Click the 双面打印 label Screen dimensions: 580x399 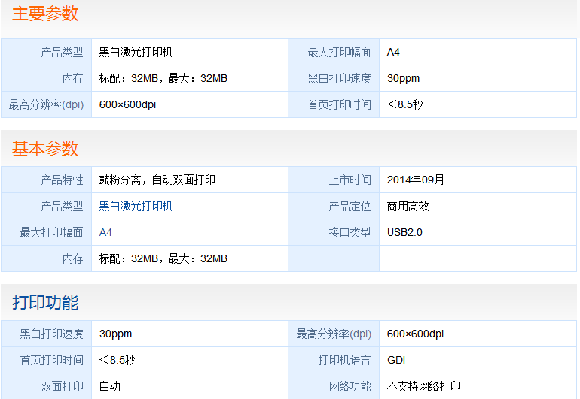point(62,386)
